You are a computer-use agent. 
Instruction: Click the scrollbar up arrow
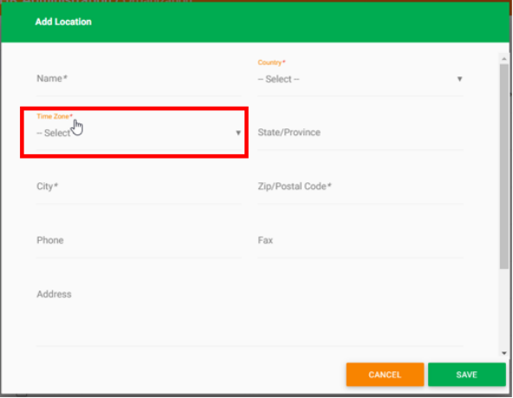tap(503, 59)
